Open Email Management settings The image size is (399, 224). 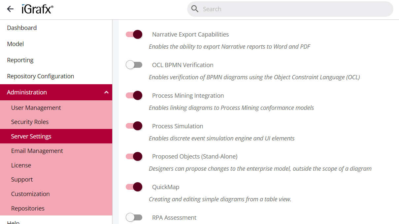click(x=37, y=151)
